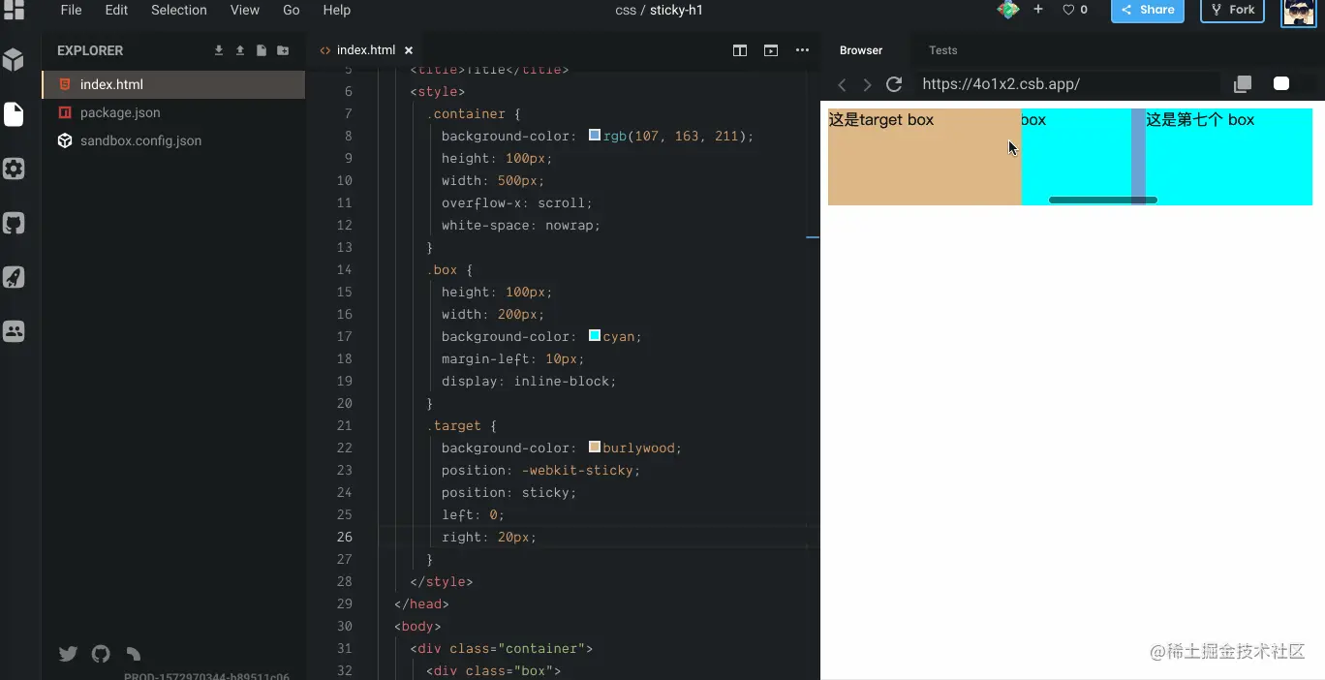
Task: Open GitHub link at sidebar bottom
Action: click(x=101, y=654)
